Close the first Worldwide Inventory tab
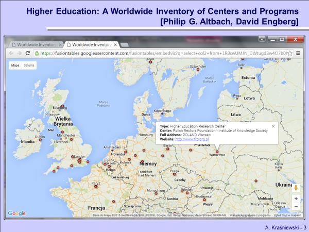 tap(60, 45)
